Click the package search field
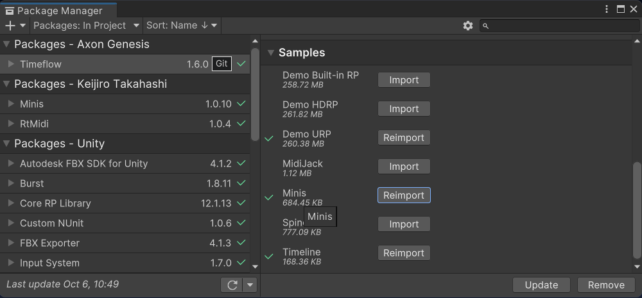Viewport: 642px width, 298px height. tap(559, 26)
